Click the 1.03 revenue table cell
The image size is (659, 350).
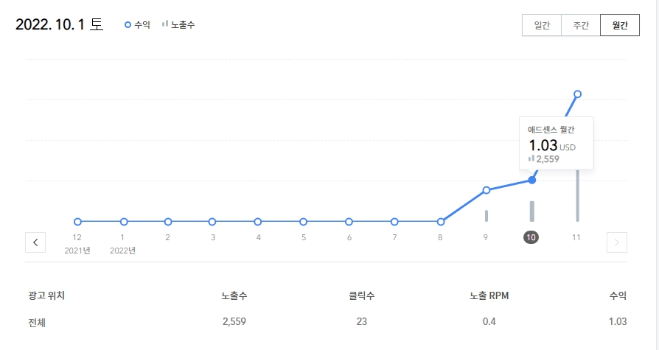click(x=618, y=322)
